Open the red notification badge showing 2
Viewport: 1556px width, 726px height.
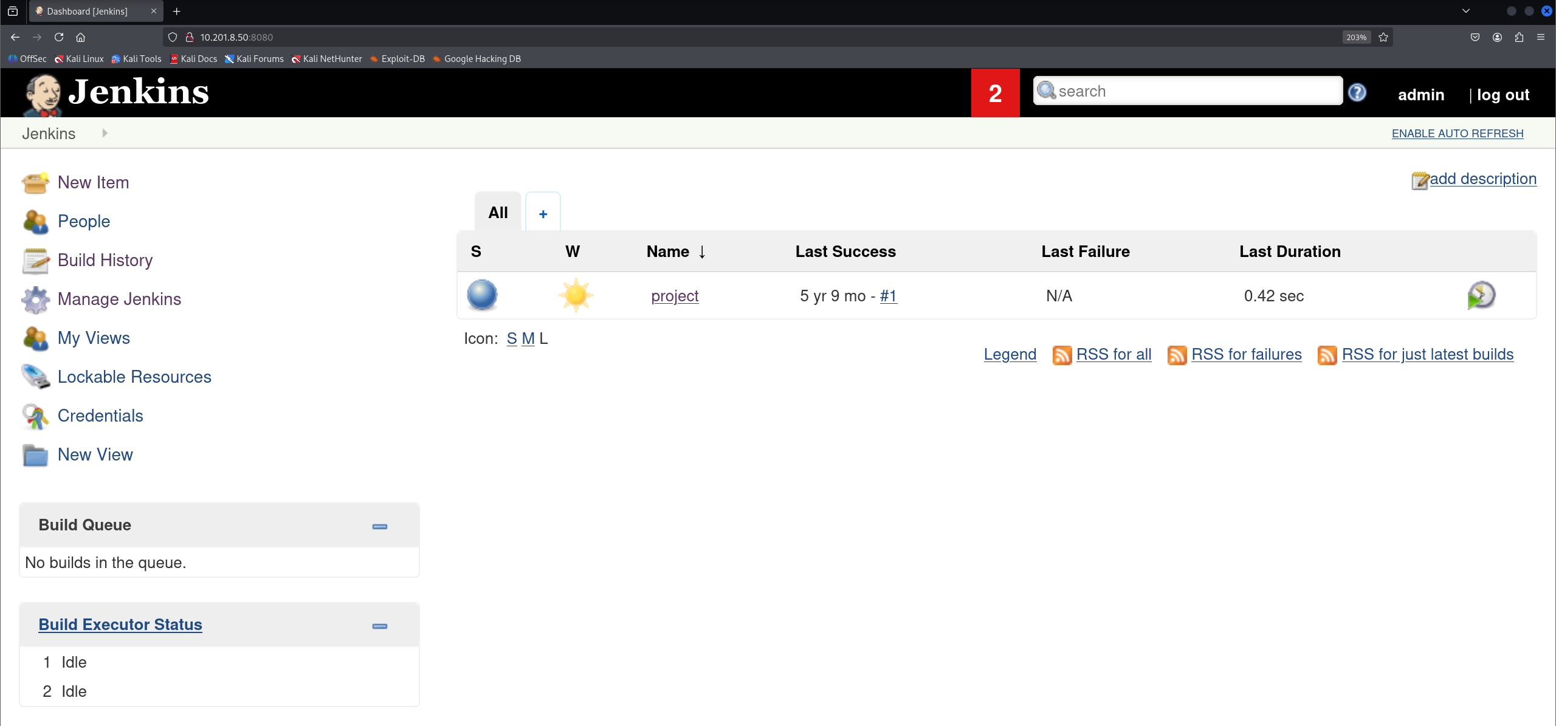[x=995, y=93]
